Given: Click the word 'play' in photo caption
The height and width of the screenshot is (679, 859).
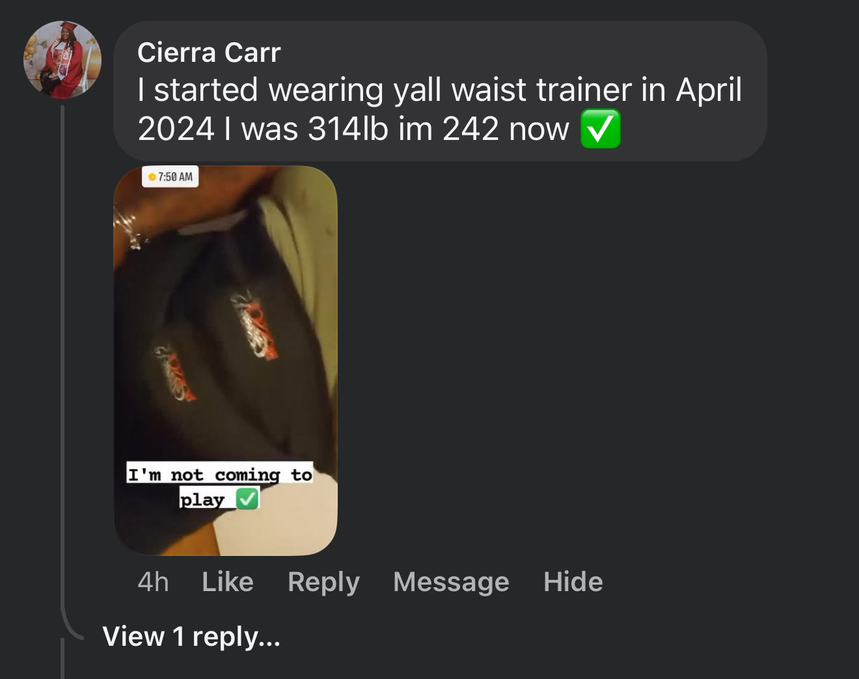Looking at the screenshot, I should click(x=202, y=499).
